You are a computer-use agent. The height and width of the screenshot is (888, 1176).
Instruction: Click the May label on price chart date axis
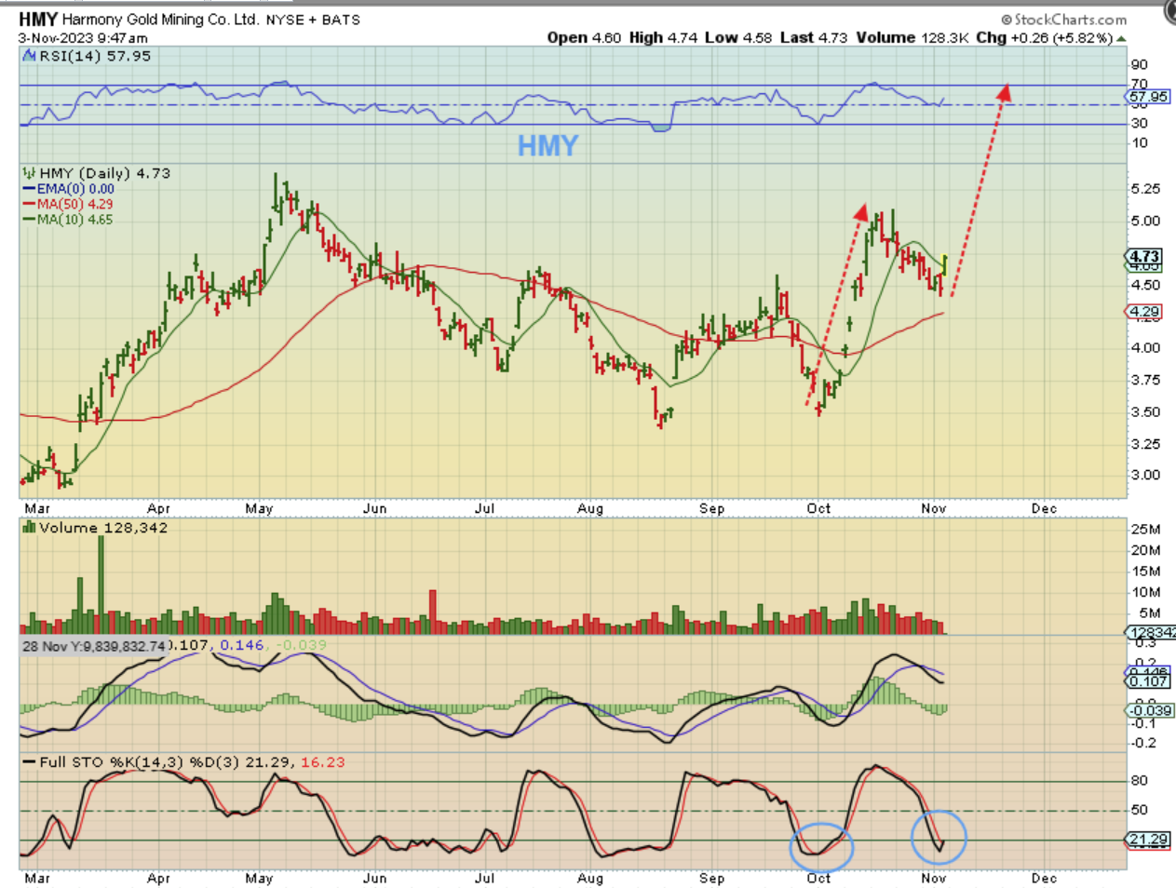[259, 509]
